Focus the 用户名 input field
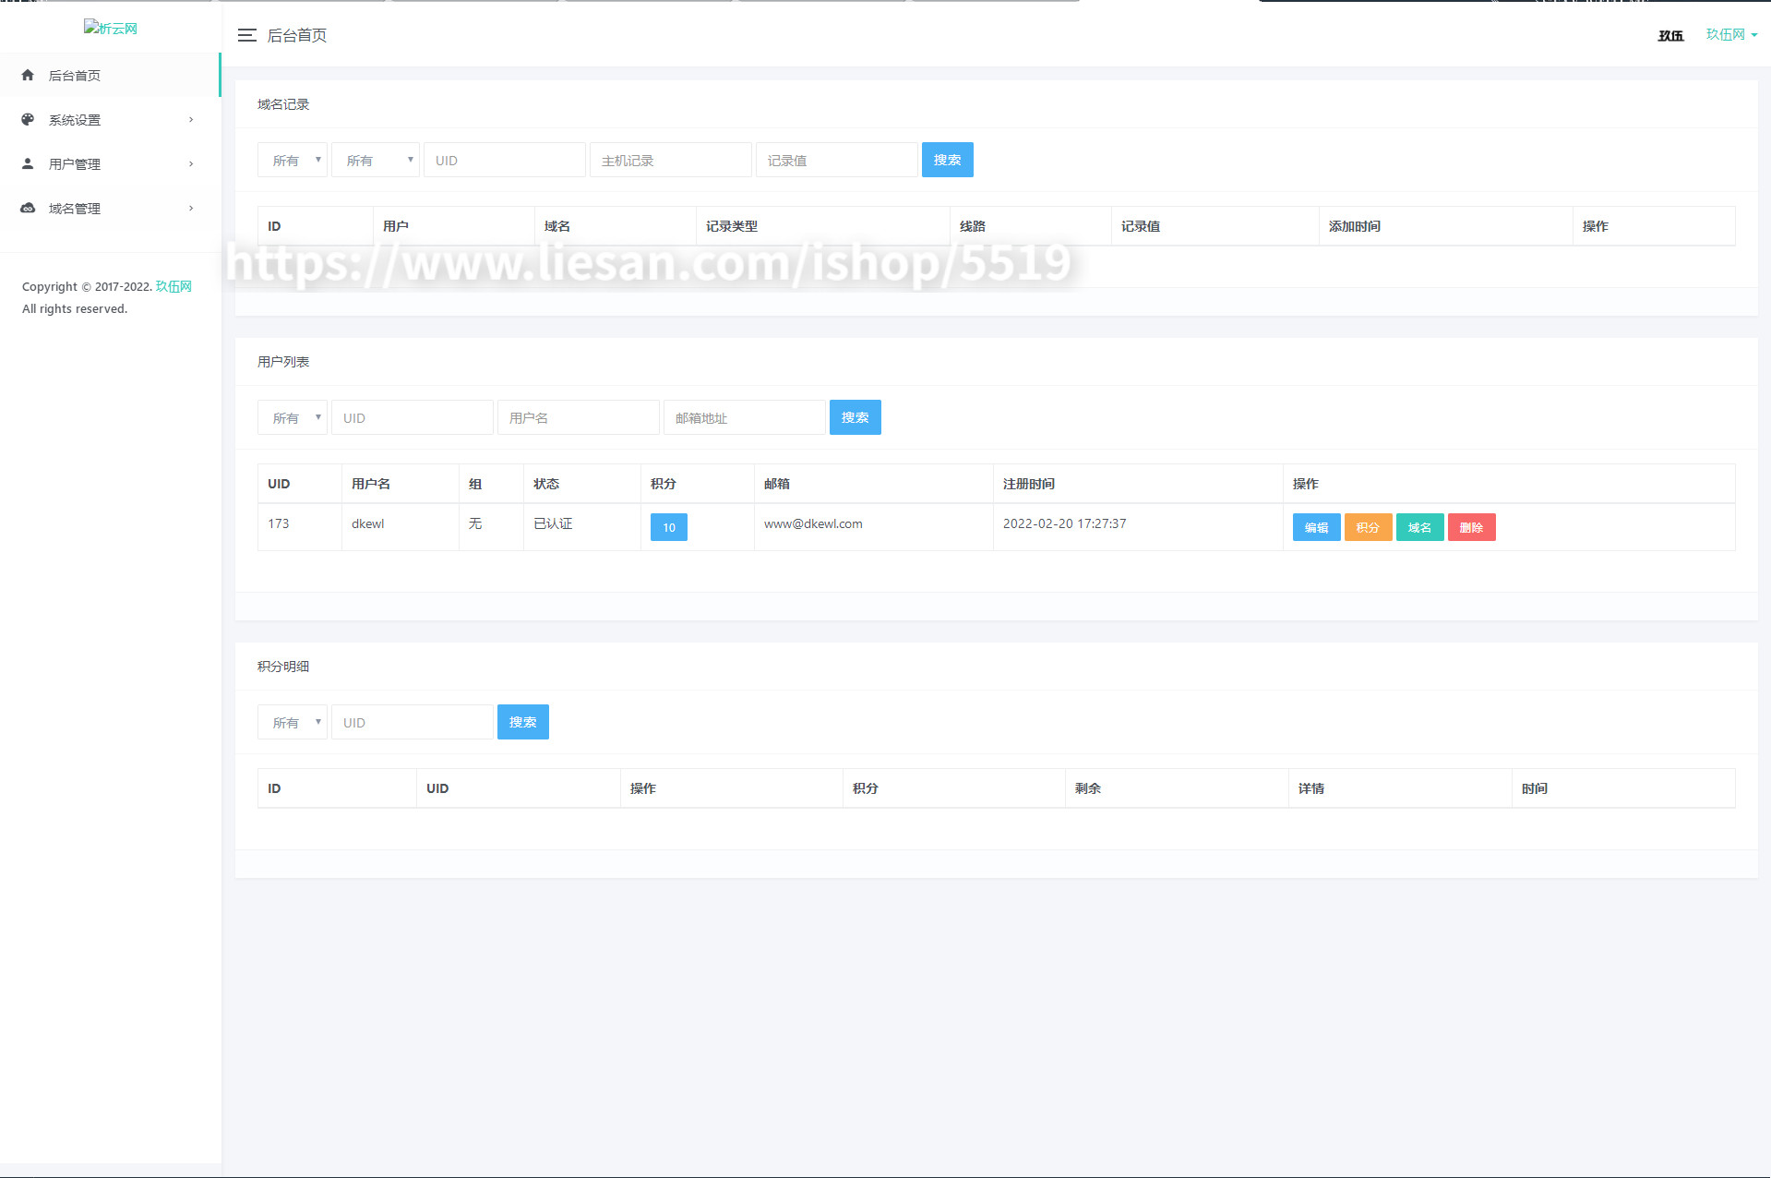Screen dimensions: 1771x1178 pos(579,417)
